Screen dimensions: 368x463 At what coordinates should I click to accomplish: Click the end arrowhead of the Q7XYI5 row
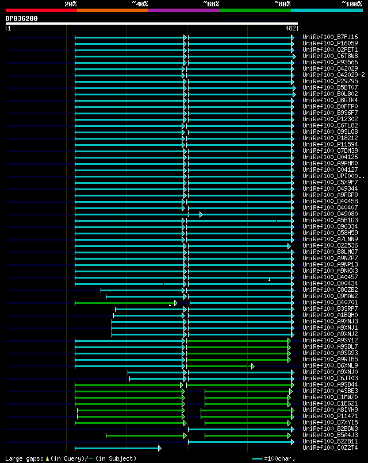(289, 423)
